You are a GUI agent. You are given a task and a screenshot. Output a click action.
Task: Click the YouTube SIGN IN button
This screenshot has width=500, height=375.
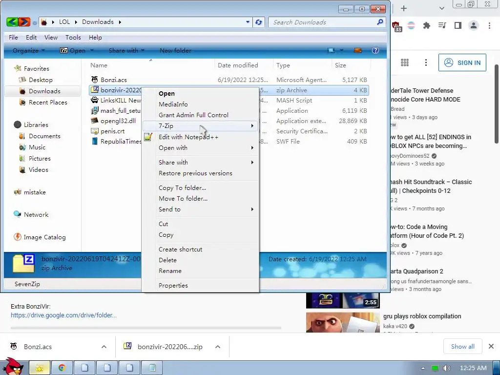[462, 62]
